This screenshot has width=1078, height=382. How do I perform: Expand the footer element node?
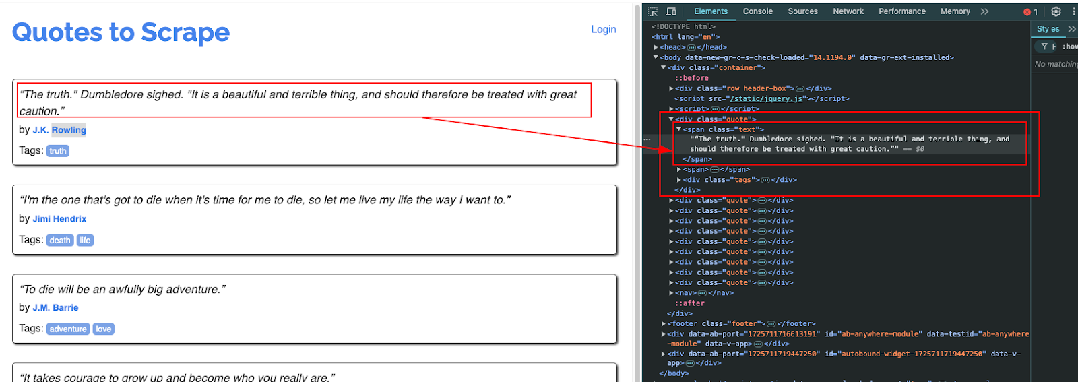click(664, 324)
